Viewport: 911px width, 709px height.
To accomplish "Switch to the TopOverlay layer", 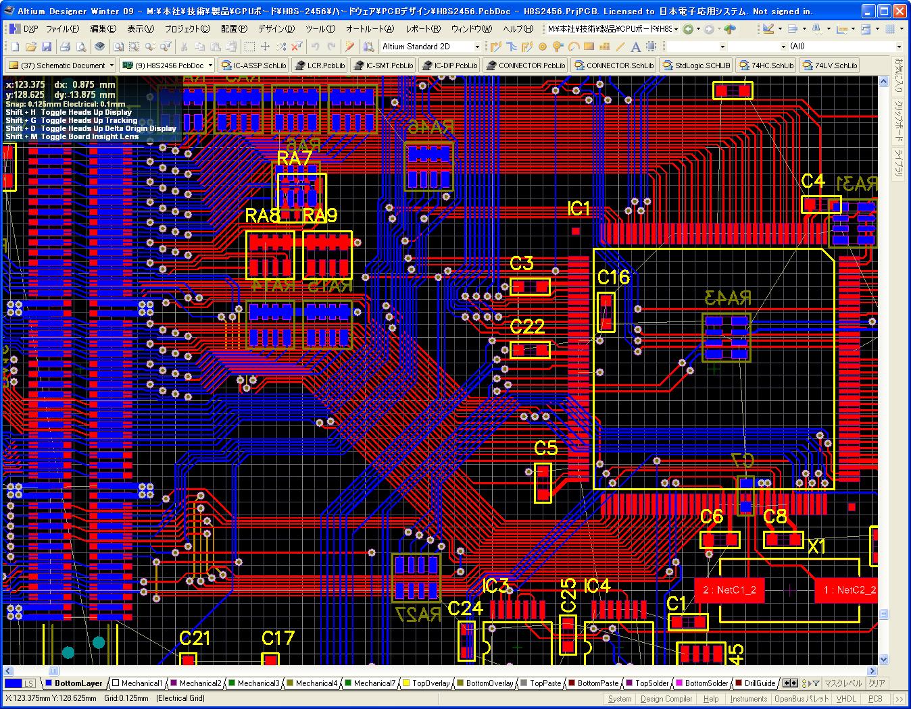I will click(x=426, y=683).
